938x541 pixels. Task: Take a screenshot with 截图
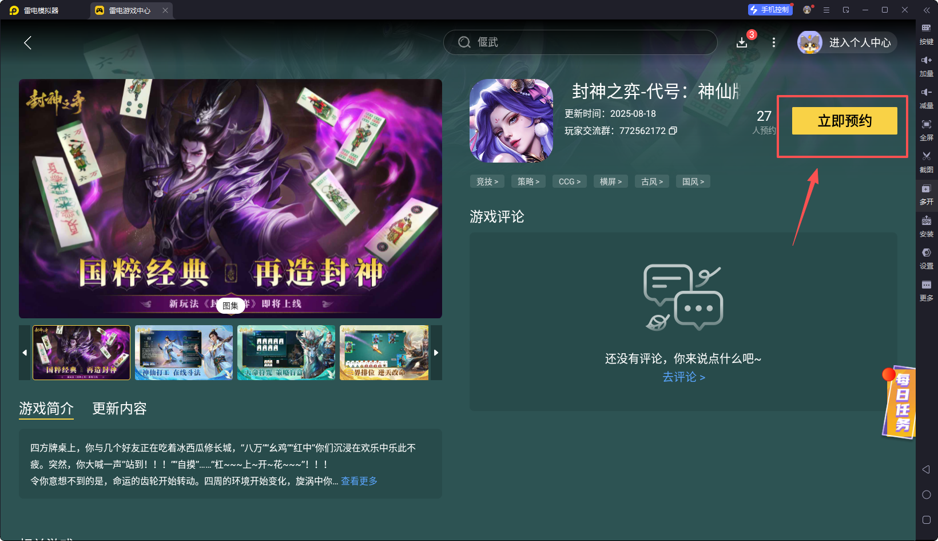[927, 163]
